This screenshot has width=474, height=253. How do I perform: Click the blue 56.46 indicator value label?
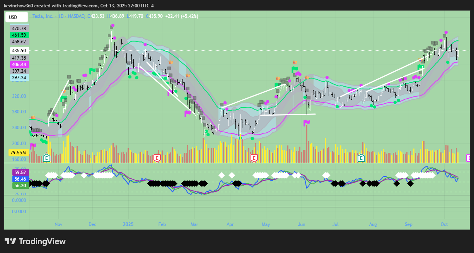click(x=20, y=179)
